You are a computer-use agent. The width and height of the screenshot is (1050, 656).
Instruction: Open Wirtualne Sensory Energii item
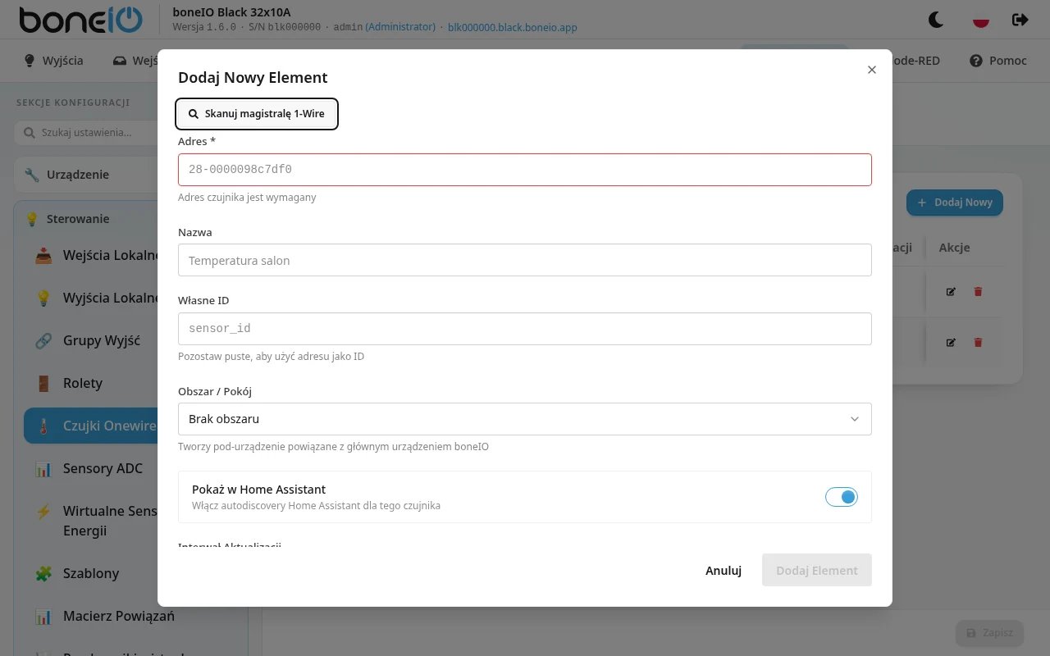tap(91, 521)
